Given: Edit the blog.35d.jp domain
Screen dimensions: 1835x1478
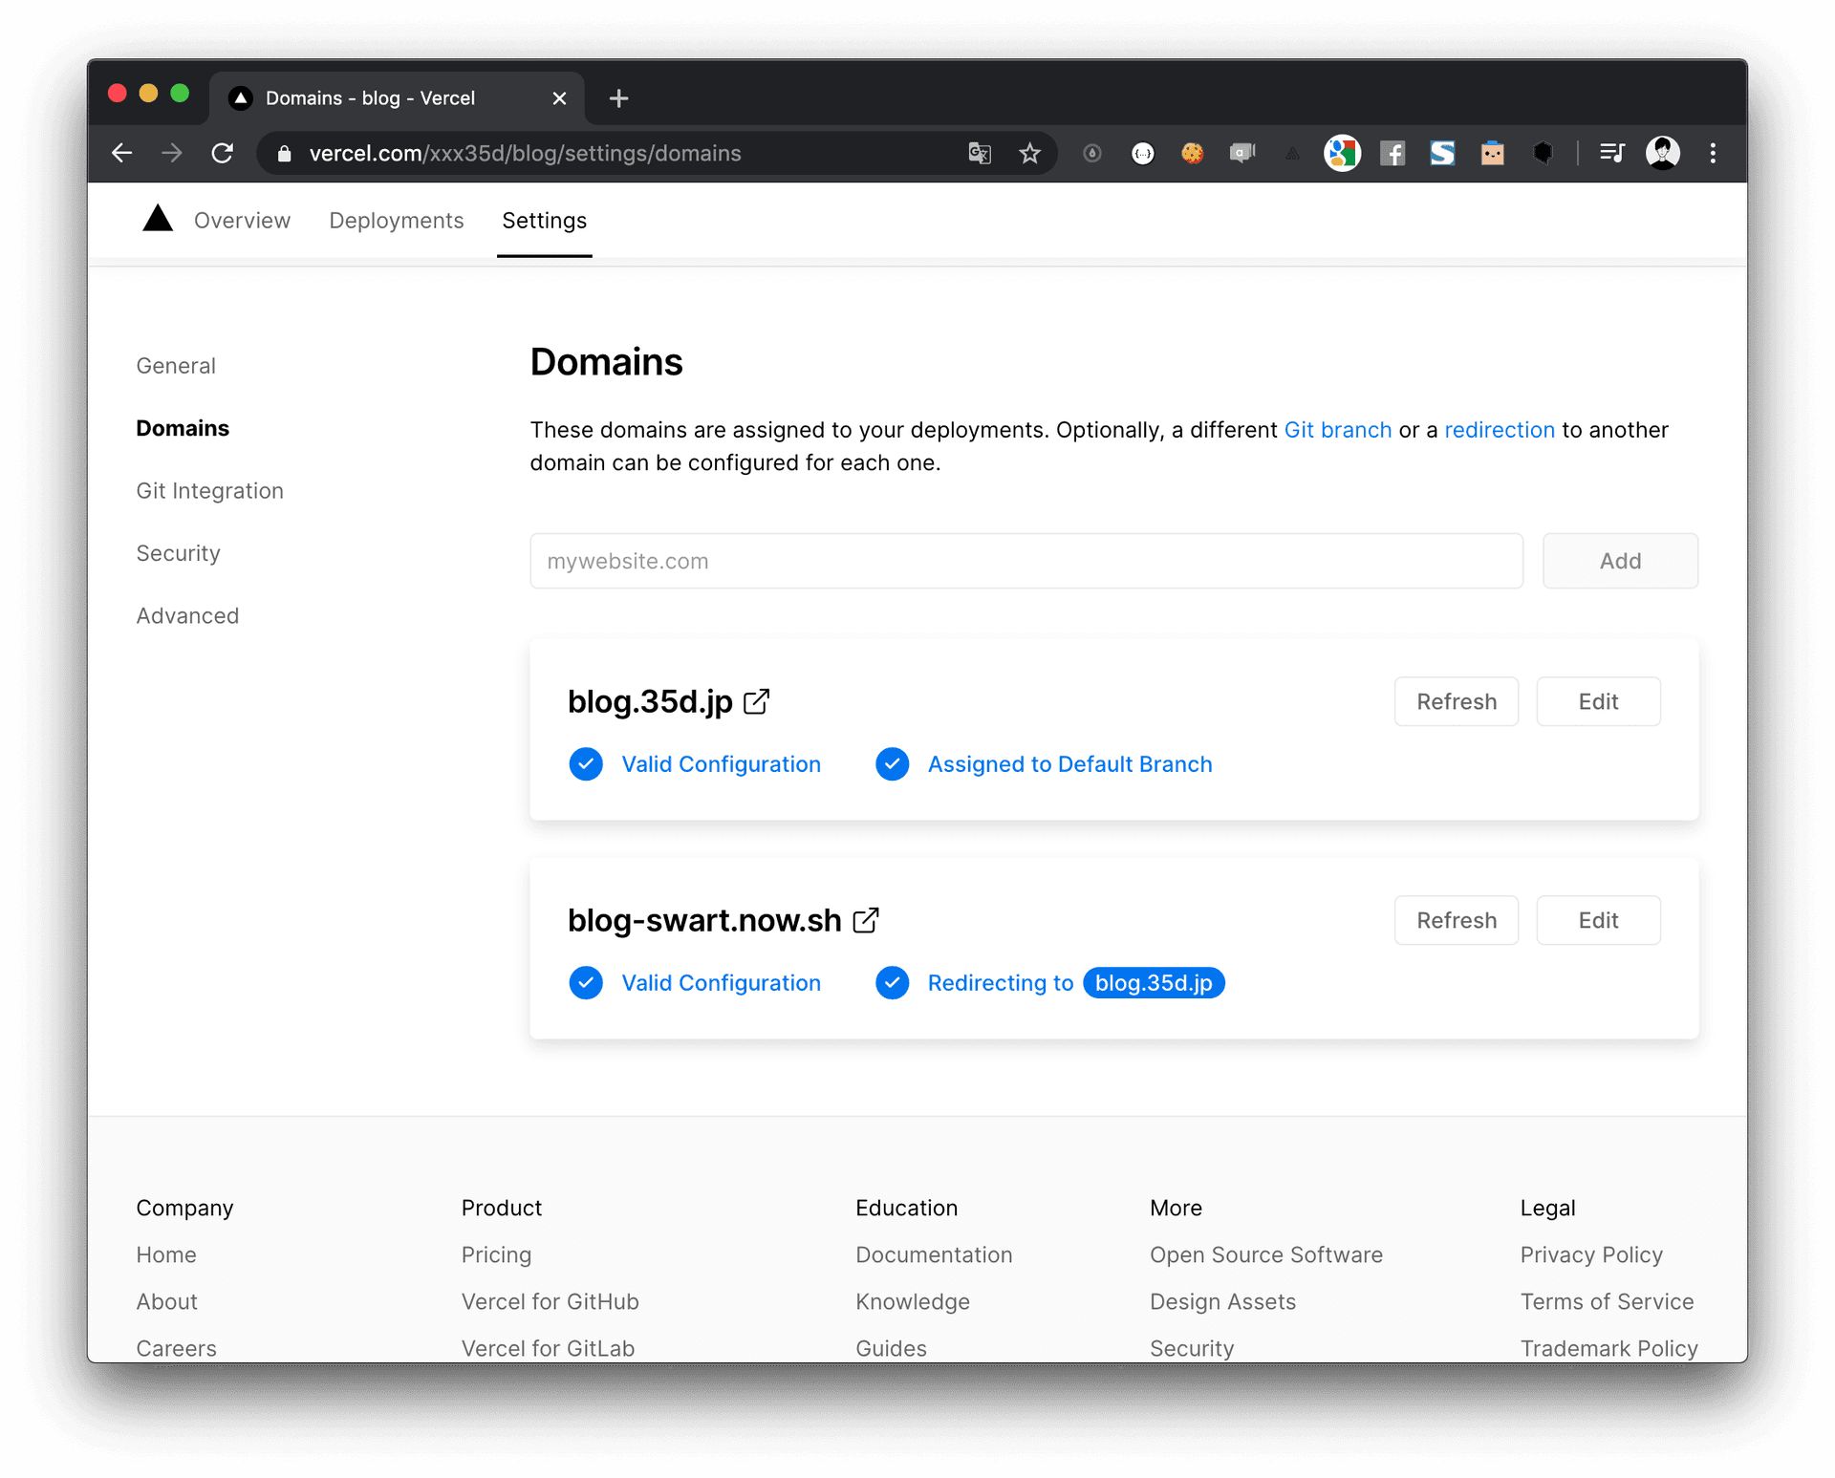Looking at the screenshot, I should [1598, 701].
